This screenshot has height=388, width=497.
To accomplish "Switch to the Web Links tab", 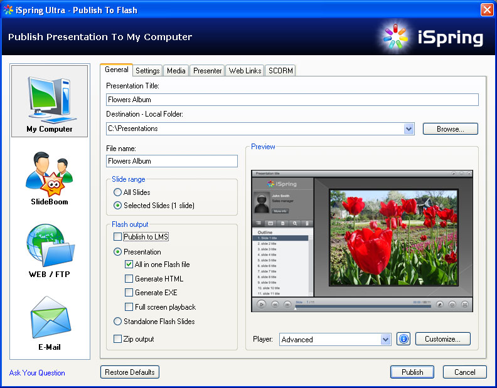I will pos(245,71).
